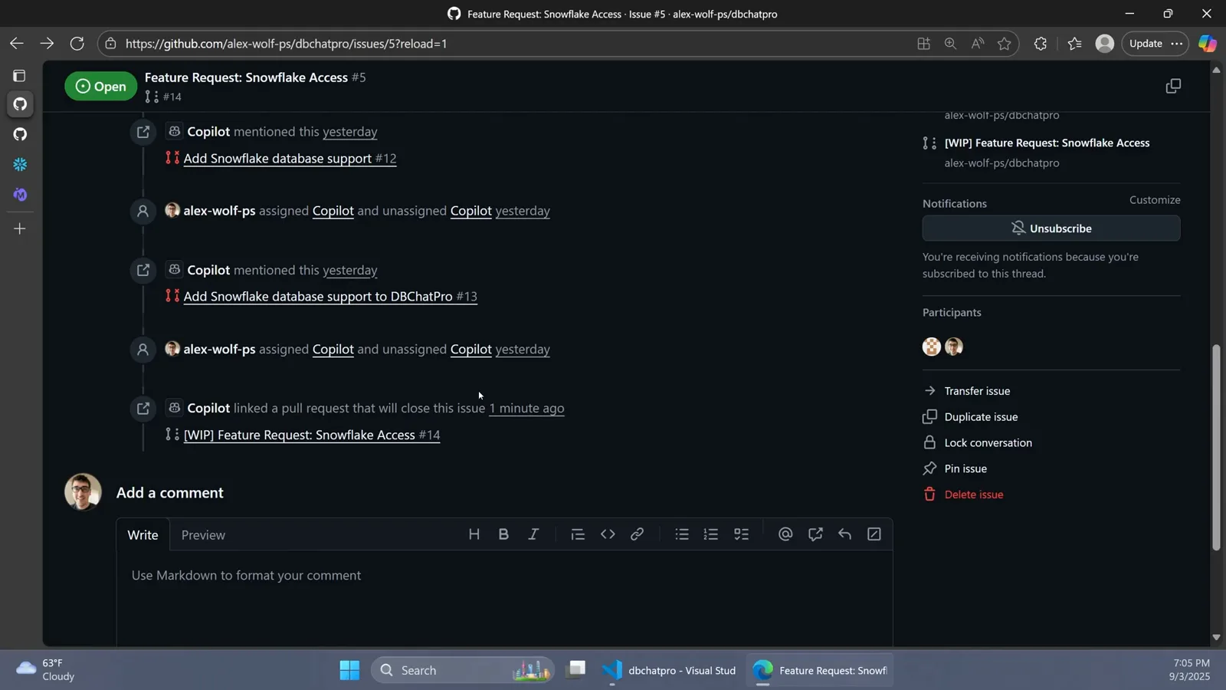The width and height of the screenshot is (1226, 690).
Task: Open split screen icon in address bar
Action: [x=924, y=44]
